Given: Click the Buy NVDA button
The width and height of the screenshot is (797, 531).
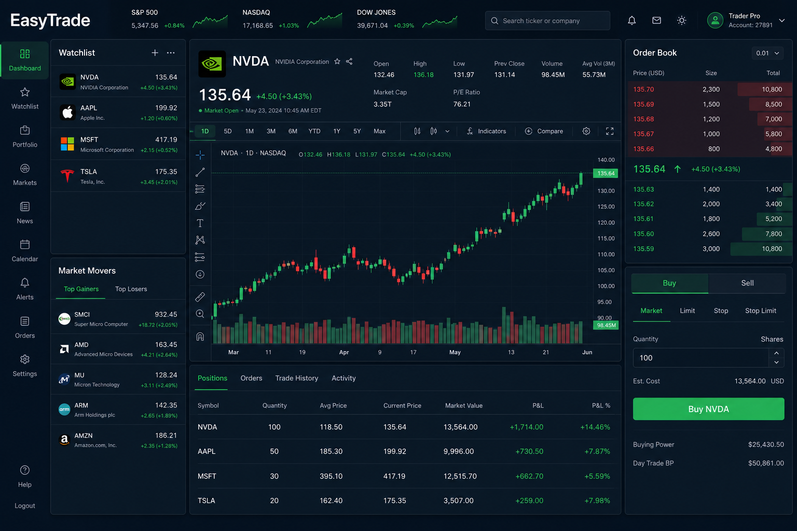Looking at the screenshot, I should (708, 409).
